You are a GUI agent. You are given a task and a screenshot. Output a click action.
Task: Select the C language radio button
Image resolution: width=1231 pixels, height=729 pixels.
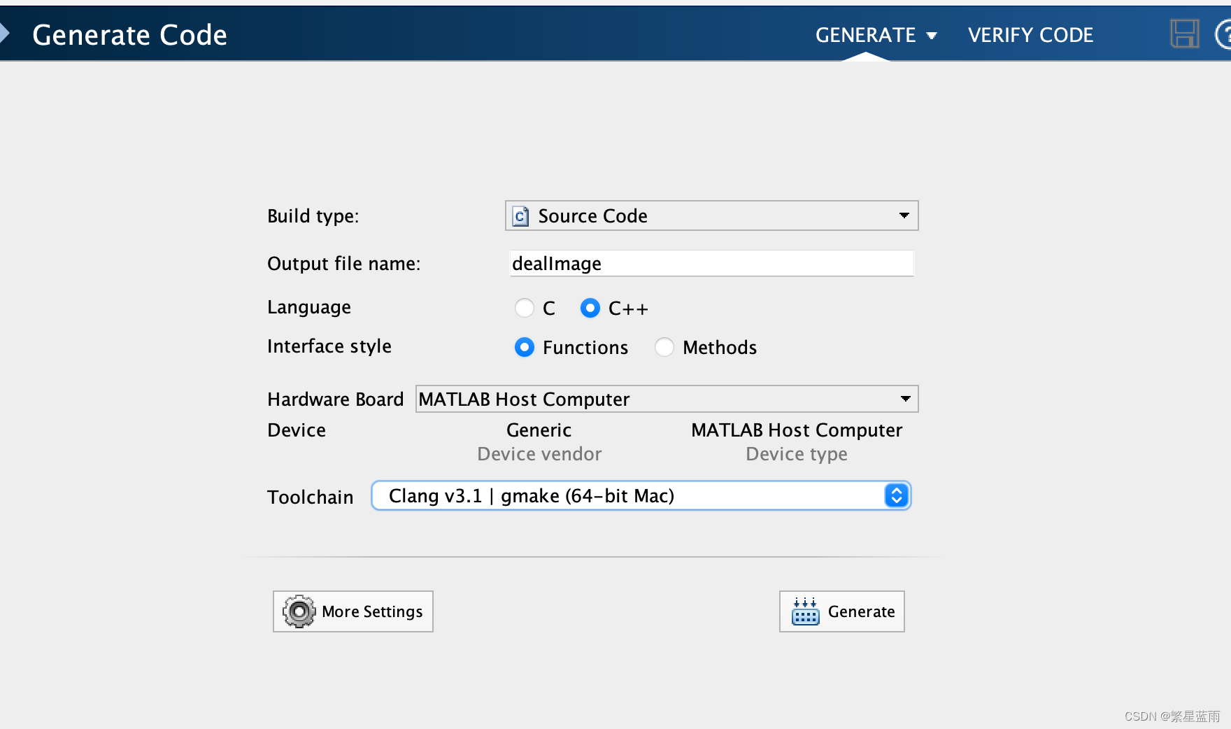[524, 308]
